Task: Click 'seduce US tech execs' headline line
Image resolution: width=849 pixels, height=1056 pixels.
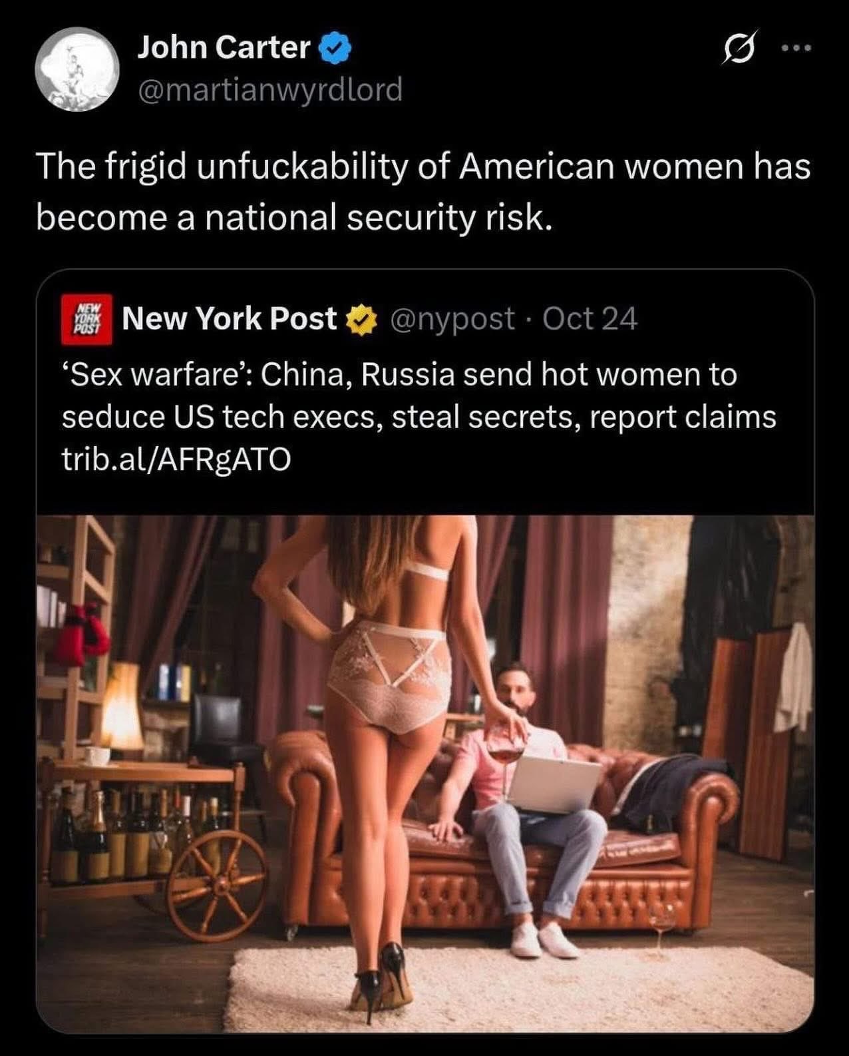Action: (x=419, y=417)
